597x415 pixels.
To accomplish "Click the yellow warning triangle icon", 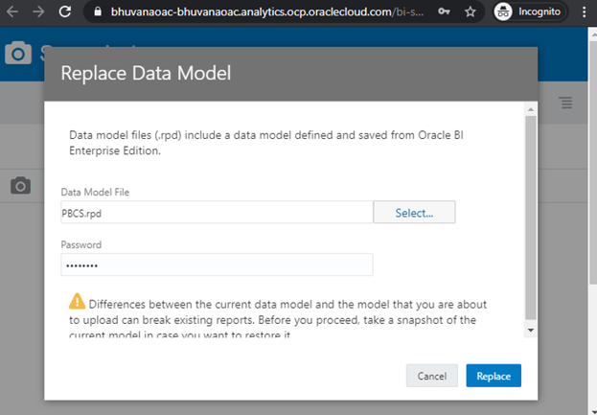I will point(76,300).
